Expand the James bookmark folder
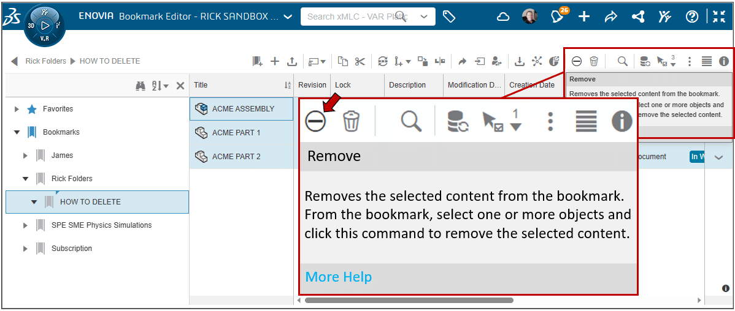 click(25, 155)
